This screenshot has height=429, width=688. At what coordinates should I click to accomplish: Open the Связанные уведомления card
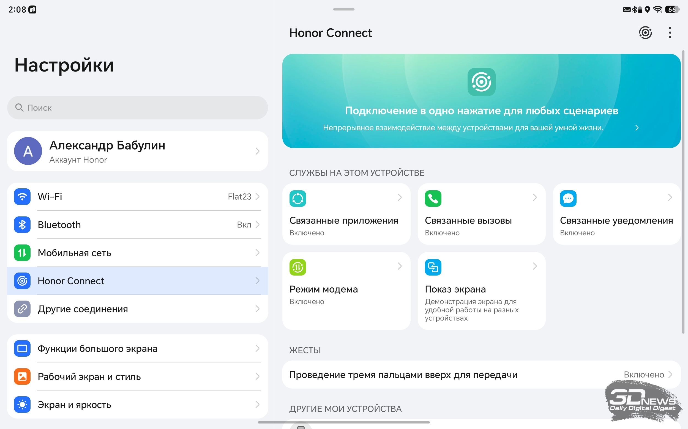[x=616, y=214]
